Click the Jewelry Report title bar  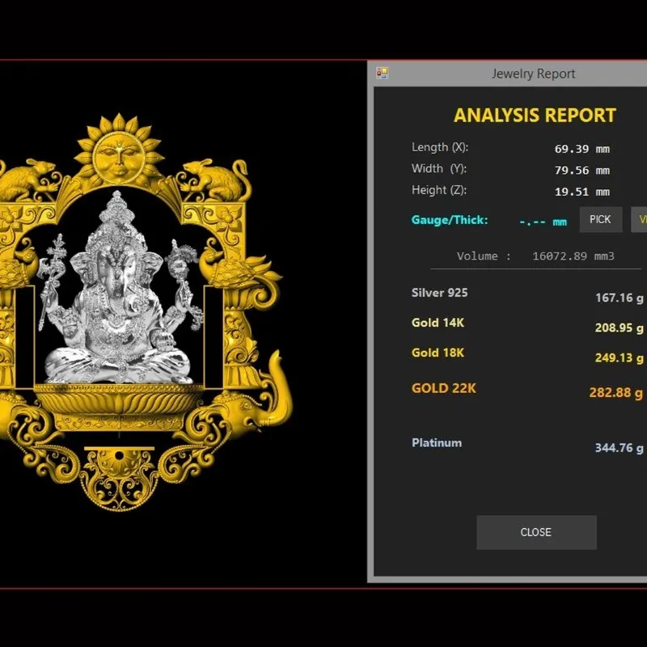point(508,74)
